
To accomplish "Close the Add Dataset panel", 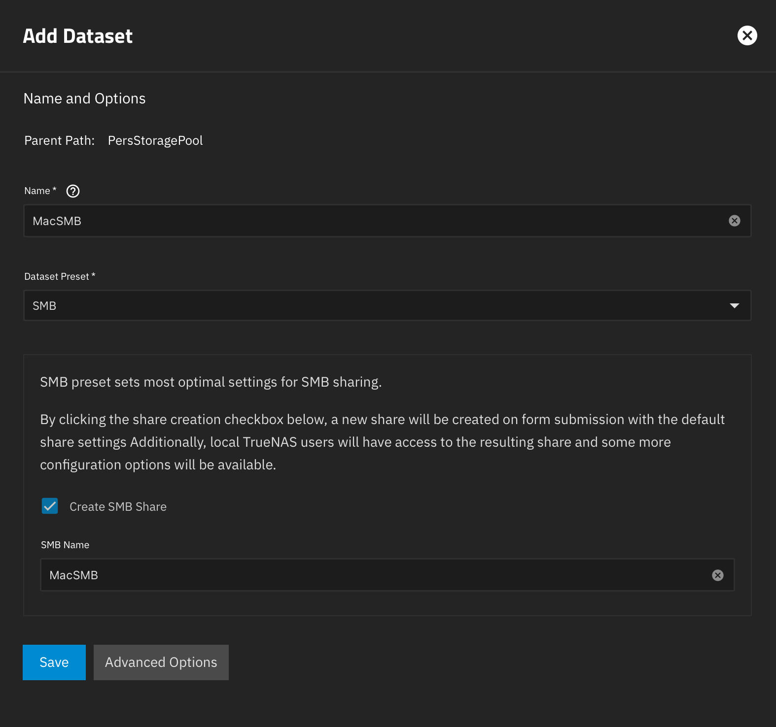I will pos(747,35).
